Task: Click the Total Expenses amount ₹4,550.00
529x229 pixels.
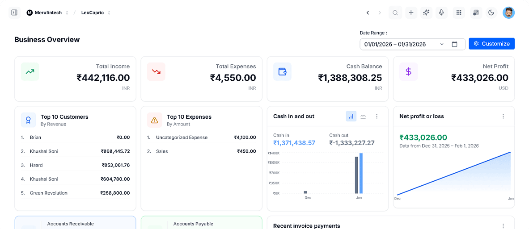Action: [x=233, y=78]
